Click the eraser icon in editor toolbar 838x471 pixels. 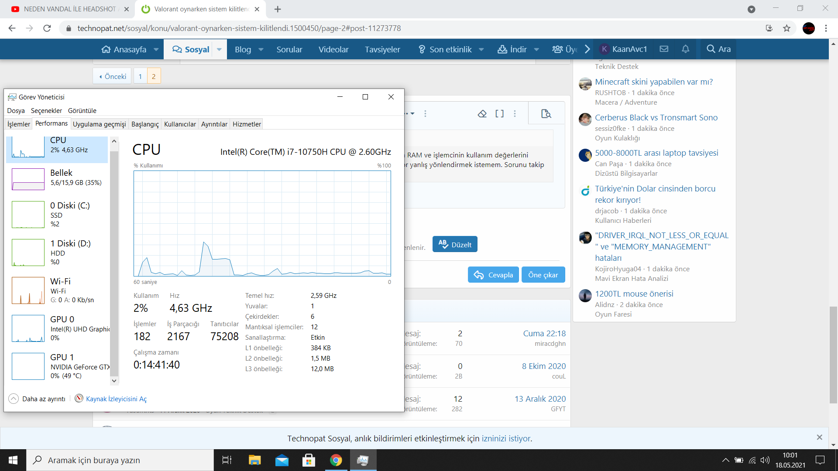[x=482, y=114]
